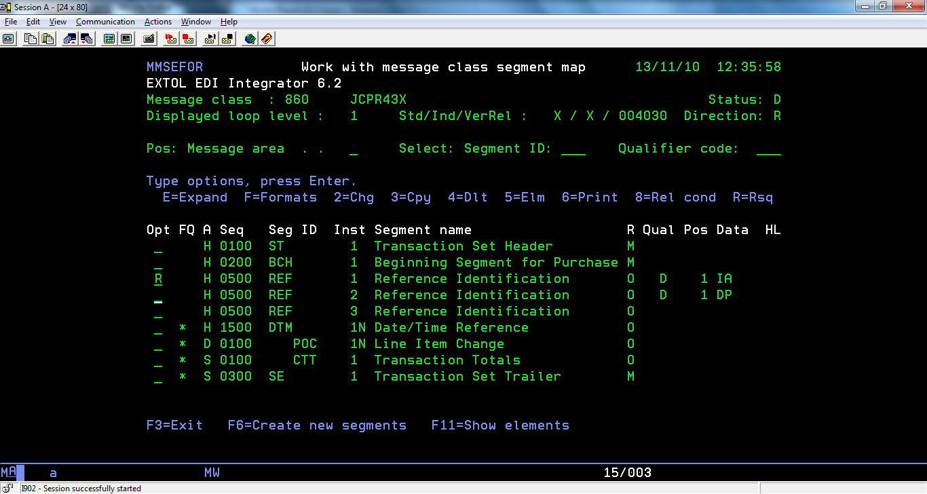The image size is (927, 494).
Task: Click the Segment ID select field
Action: (x=573, y=149)
